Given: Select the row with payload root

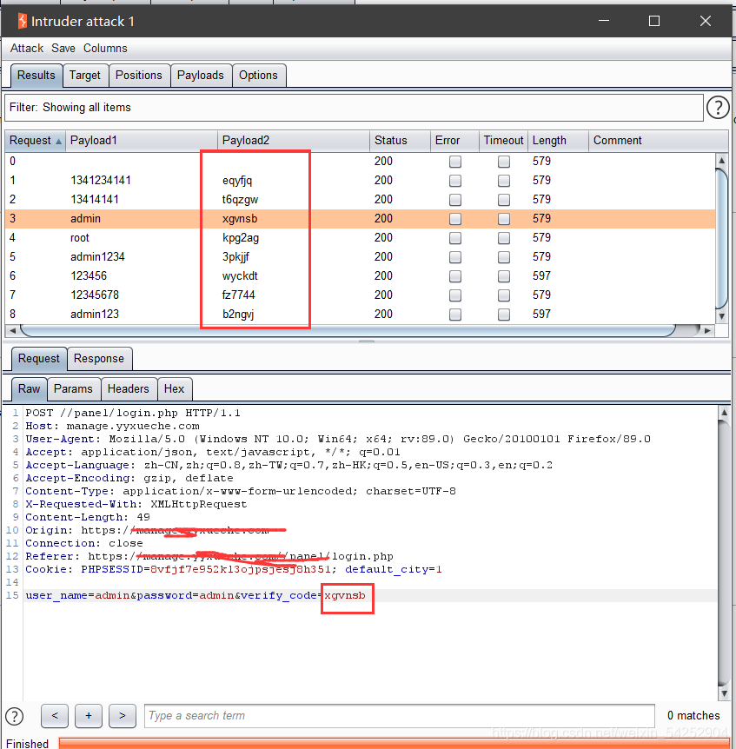Looking at the screenshot, I should (x=360, y=238).
